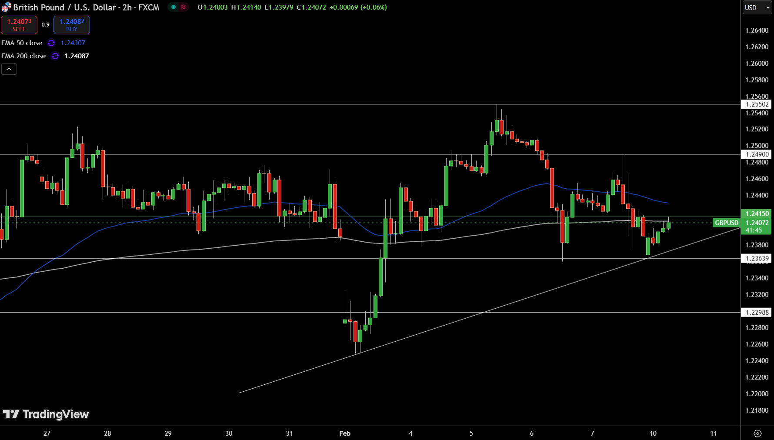Click the EMA 50 close indicator label
This screenshot has width=774, height=440.
pyautogui.click(x=22, y=43)
